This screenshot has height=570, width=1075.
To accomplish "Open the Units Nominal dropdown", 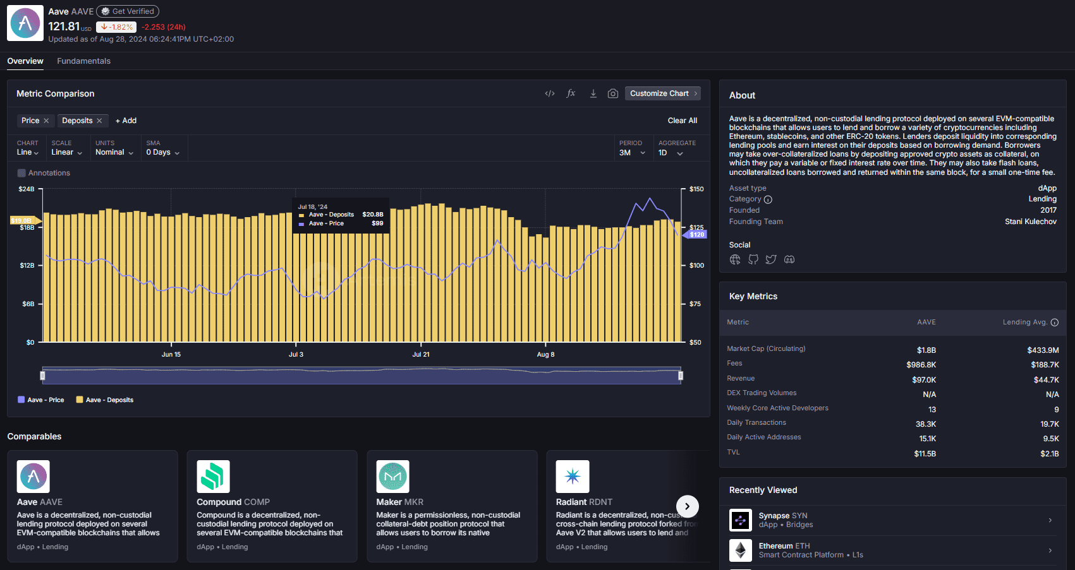I will pyautogui.click(x=114, y=152).
